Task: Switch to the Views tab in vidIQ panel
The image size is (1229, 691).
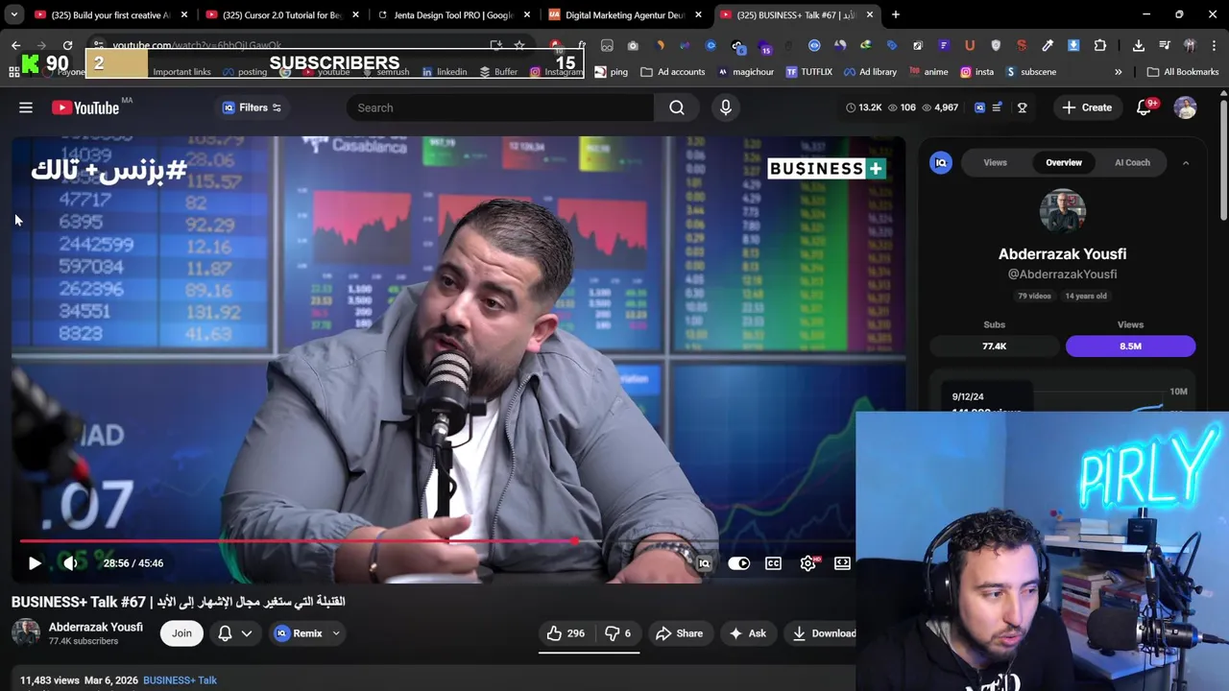Action: [x=995, y=162]
